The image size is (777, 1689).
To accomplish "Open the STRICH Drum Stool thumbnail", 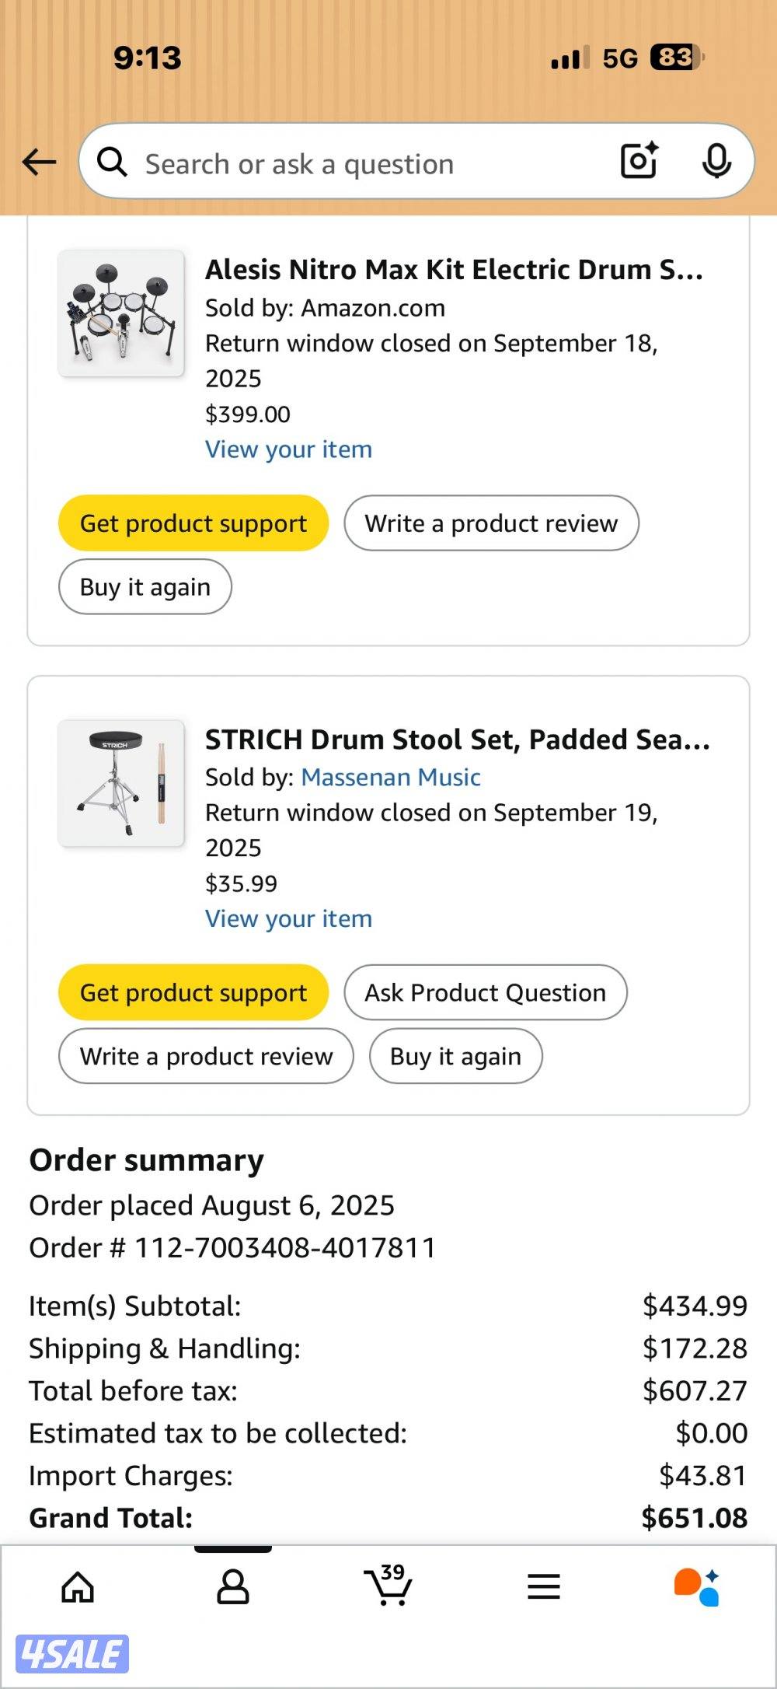I will coord(121,783).
